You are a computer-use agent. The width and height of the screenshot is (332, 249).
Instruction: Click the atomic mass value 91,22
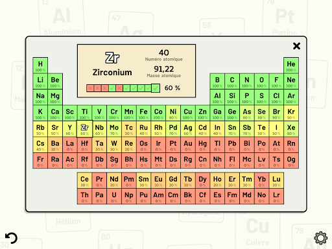[x=164, y=69]
